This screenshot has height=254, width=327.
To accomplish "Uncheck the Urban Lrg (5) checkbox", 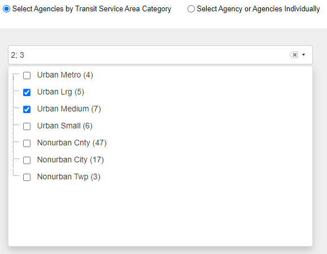I will point(27,92).
